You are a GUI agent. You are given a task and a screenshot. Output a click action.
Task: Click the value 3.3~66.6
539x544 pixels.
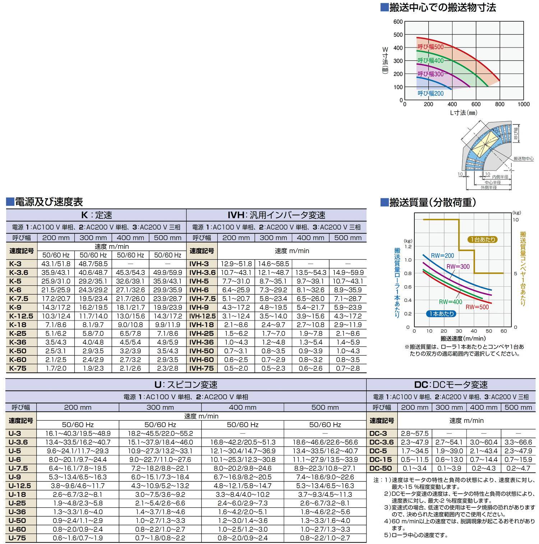(x=518, y=442)
